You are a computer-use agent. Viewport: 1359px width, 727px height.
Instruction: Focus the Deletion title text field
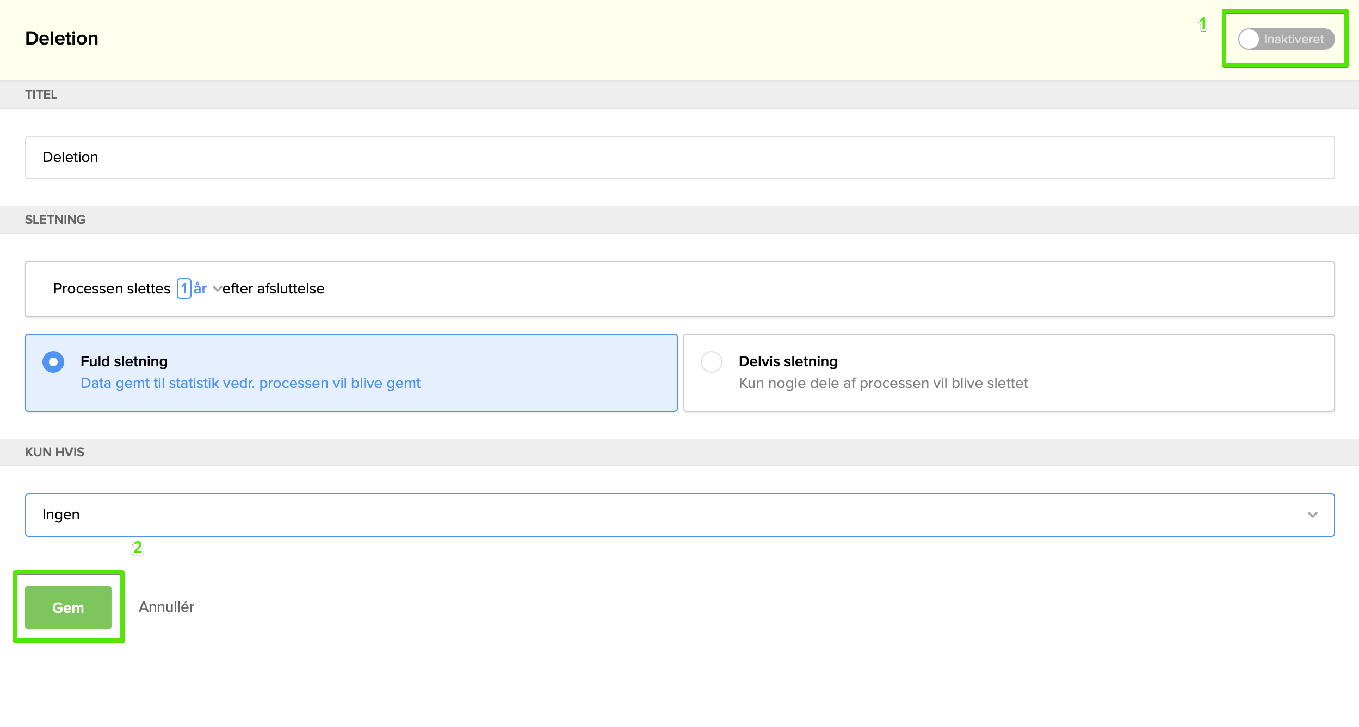[x=679, y=158]
